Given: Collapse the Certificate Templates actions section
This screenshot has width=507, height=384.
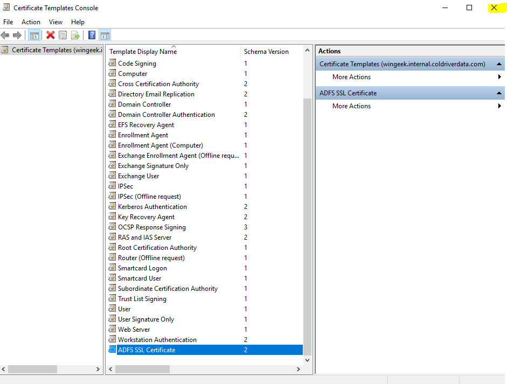Looking at the screenshot, I should pos(499,64).
